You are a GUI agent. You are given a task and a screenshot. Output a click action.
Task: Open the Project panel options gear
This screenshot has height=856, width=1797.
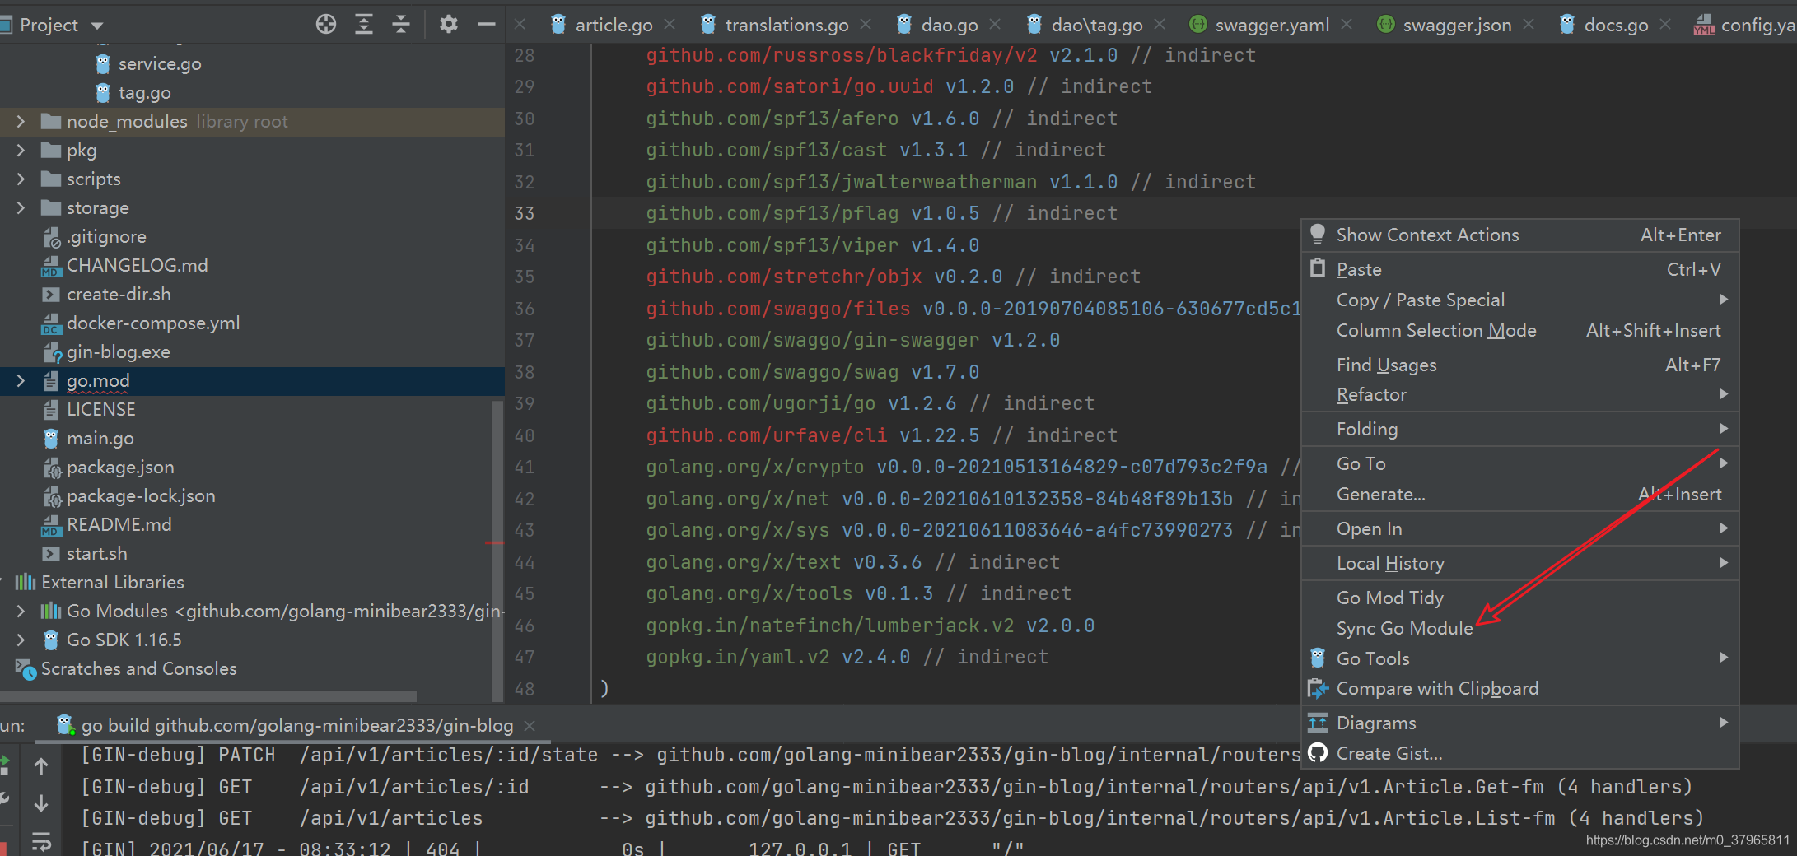pyautogui.click(x=447, y=24)
